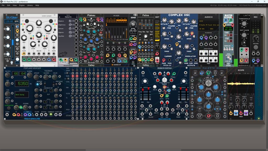
Task: Click the Palette Structure knob
Action: click(208, 94)
